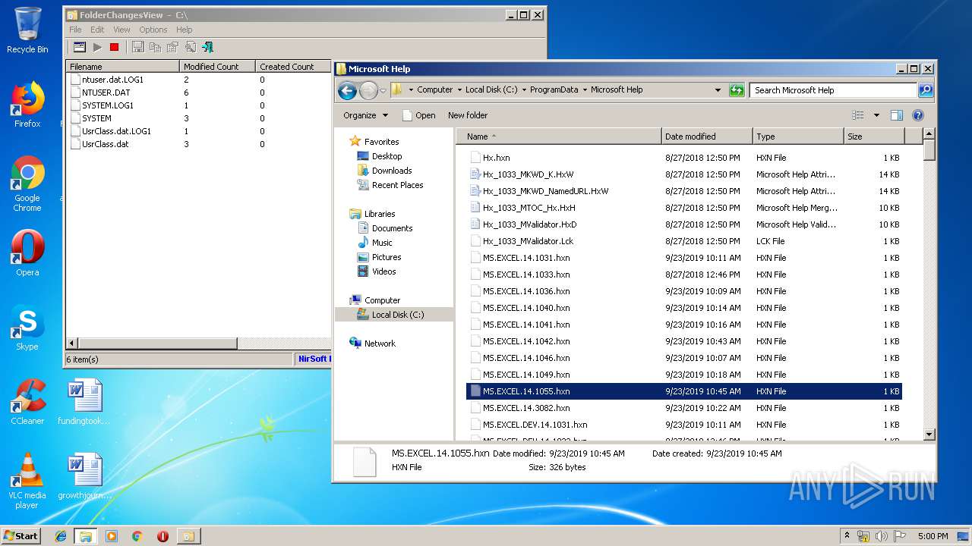Save selected items using floppy disk icon
This screenshot has height=546, width=972.
[137, 47]
